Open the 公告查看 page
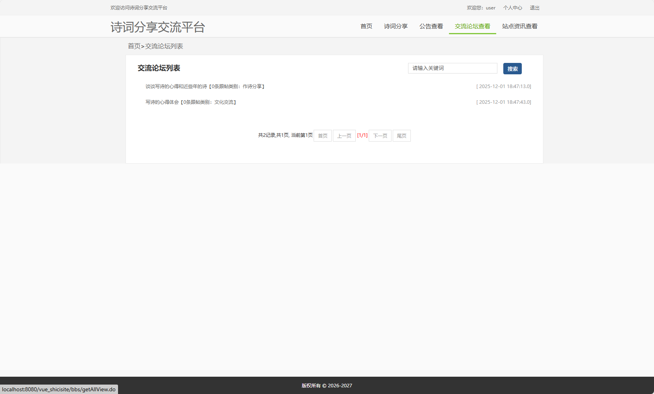This screenshot has height=394, width=654. click(x=431, y=26)
